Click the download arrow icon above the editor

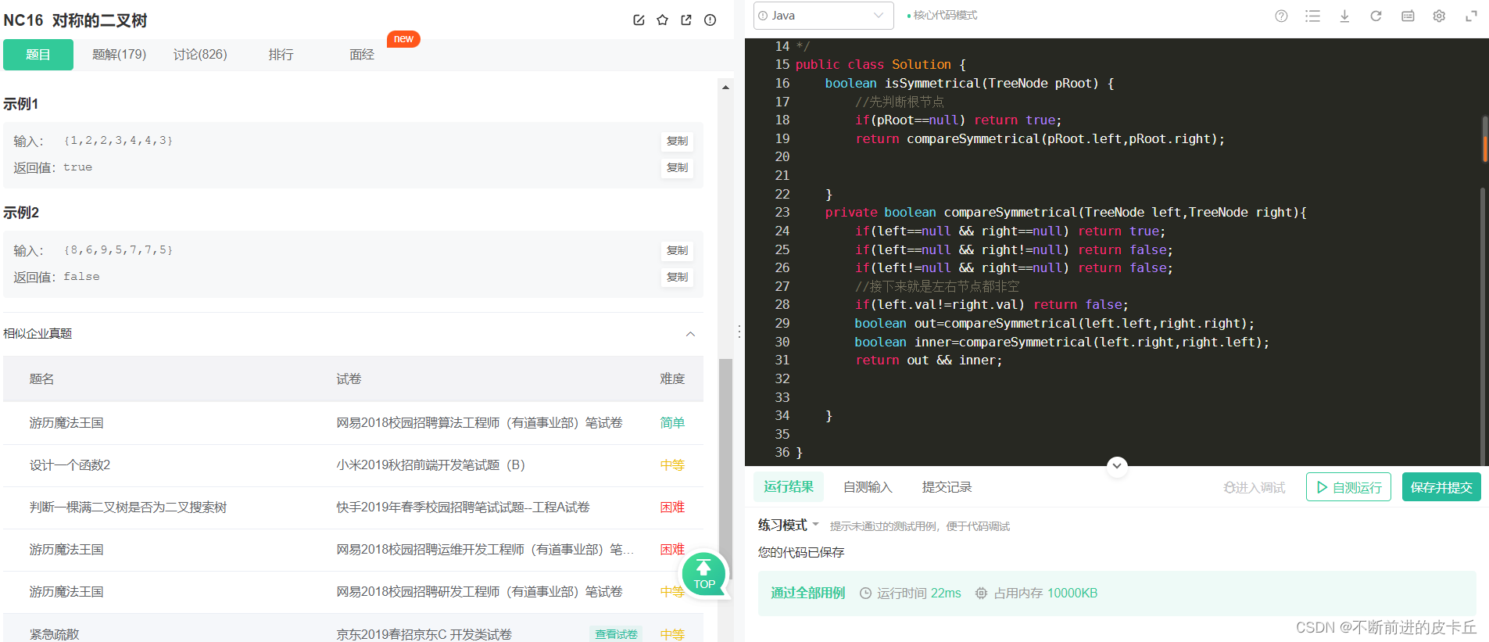1344,16
